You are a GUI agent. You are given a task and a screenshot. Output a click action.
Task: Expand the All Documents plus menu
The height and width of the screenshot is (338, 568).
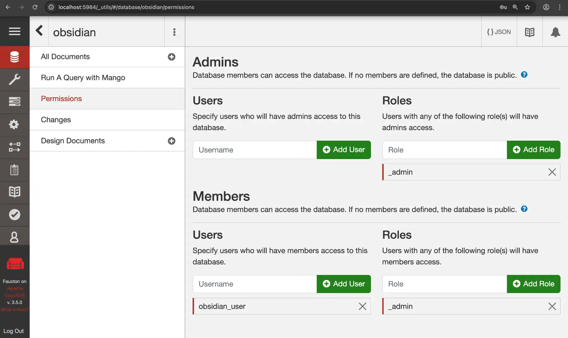click(172, 57)
